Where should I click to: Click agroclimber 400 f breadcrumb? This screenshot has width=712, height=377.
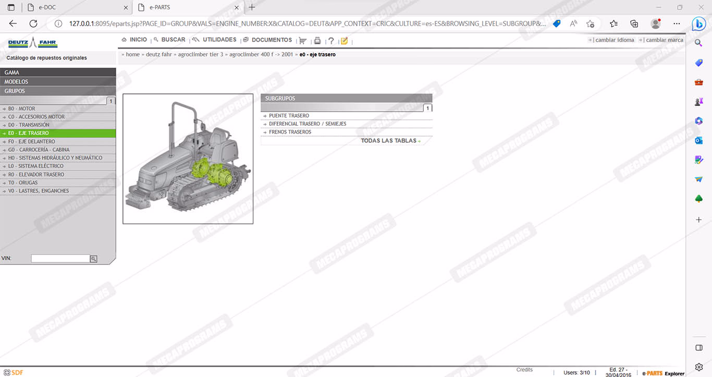coord(261,54)
